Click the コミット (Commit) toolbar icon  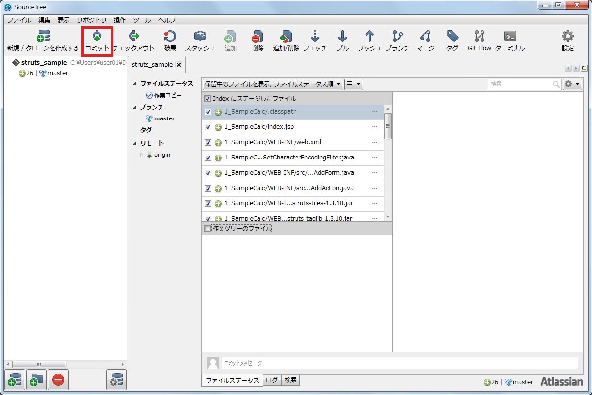click(97, 40)
